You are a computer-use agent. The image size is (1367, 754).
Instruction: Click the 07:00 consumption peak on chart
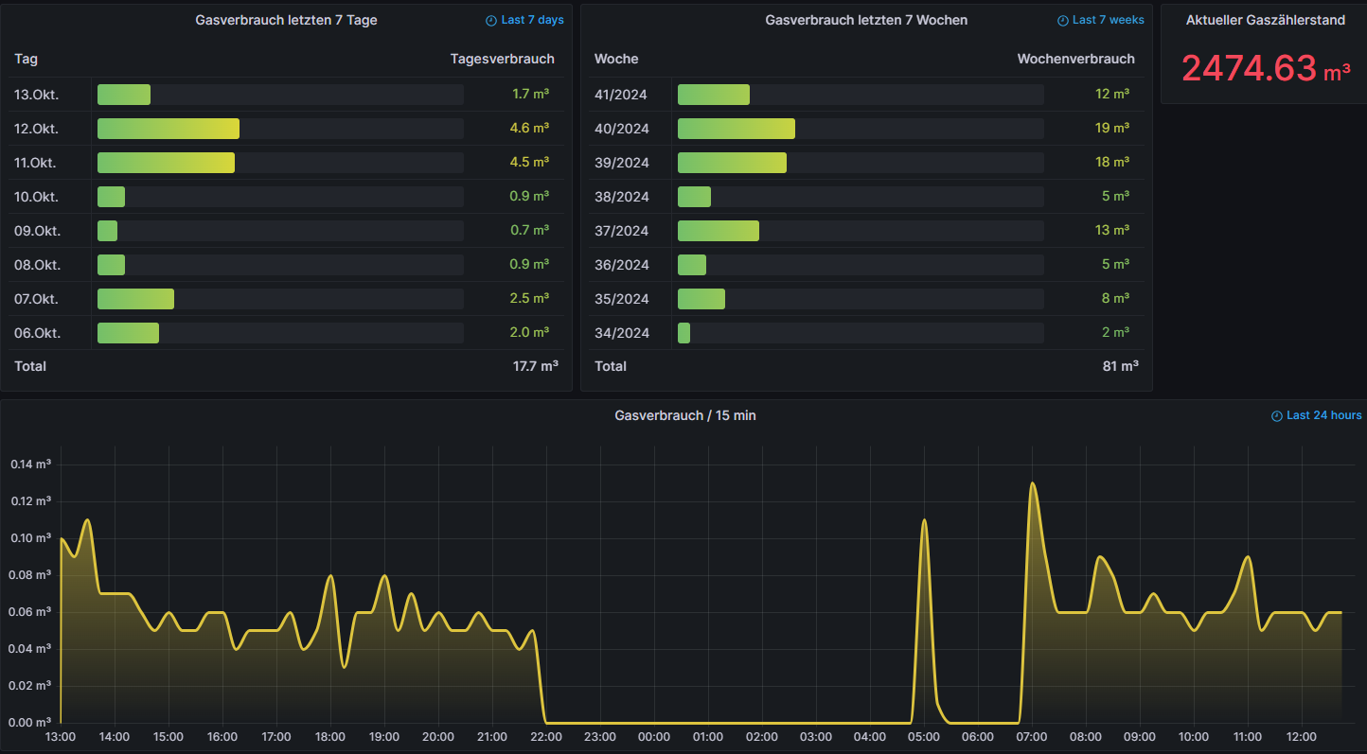(x=1032, y=483)
